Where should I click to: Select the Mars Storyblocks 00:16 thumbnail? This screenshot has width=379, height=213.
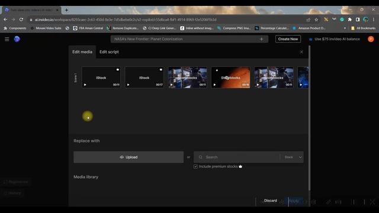[x=230, y=78]
